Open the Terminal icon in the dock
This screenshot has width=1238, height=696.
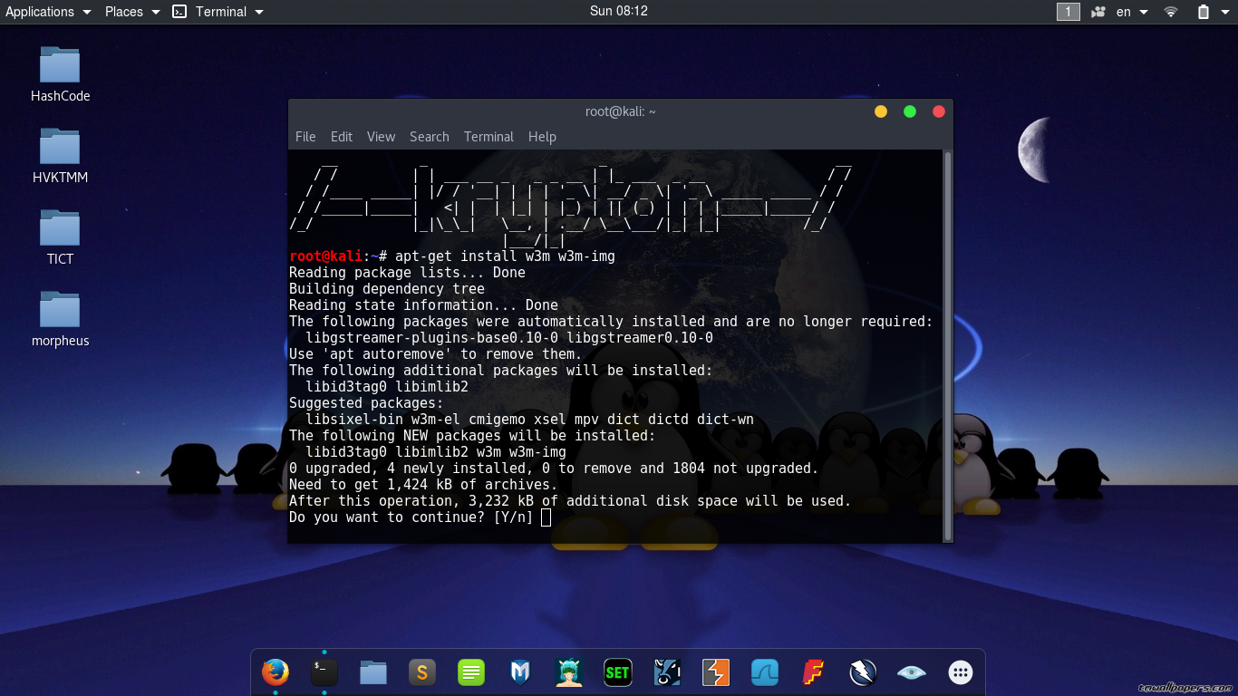point(324,672)
